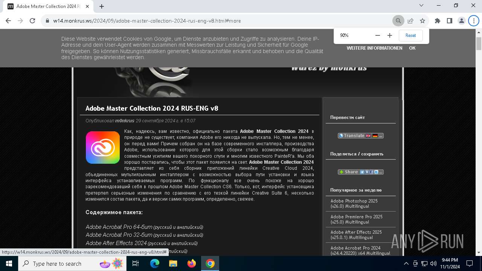
Task: Open File Explorer from taskbar
Action: pos(173,263)
